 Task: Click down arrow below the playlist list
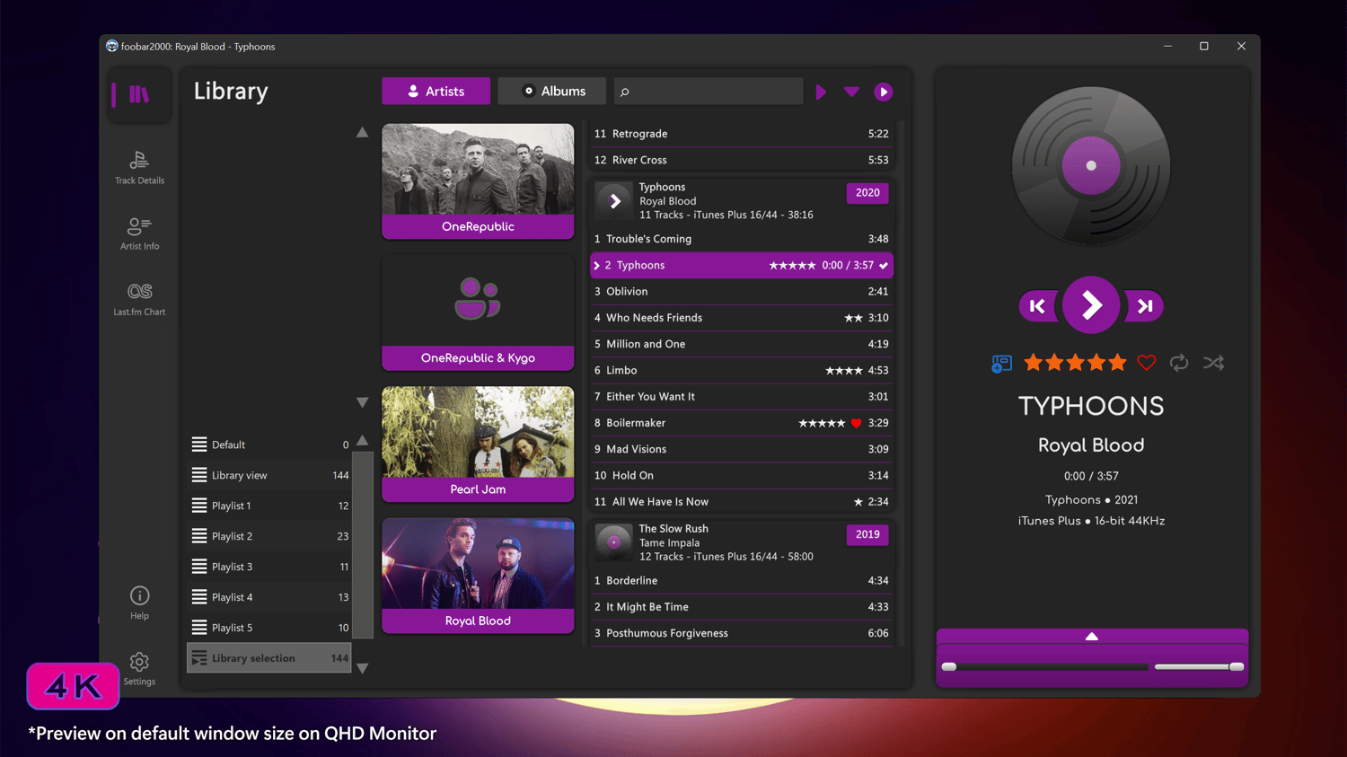click(362, 668)
